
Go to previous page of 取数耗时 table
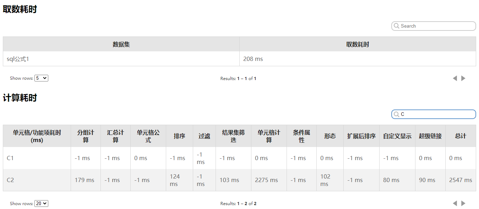[455, 78]
